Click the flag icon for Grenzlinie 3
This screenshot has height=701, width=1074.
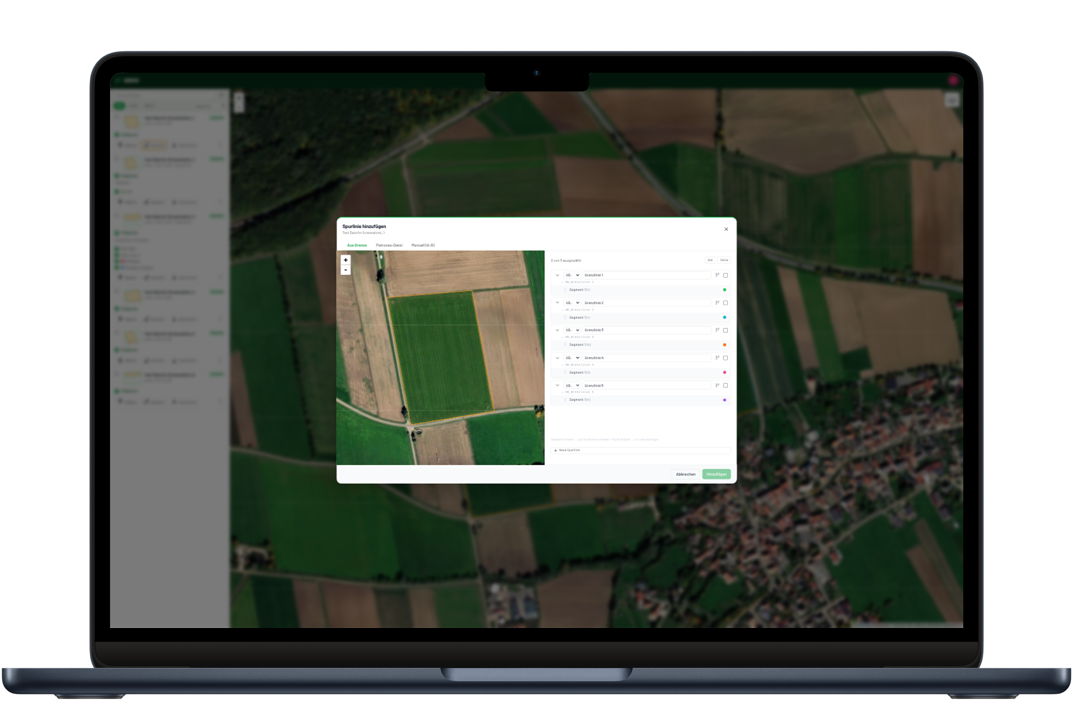pyautogui.click(x=717, y=330)
